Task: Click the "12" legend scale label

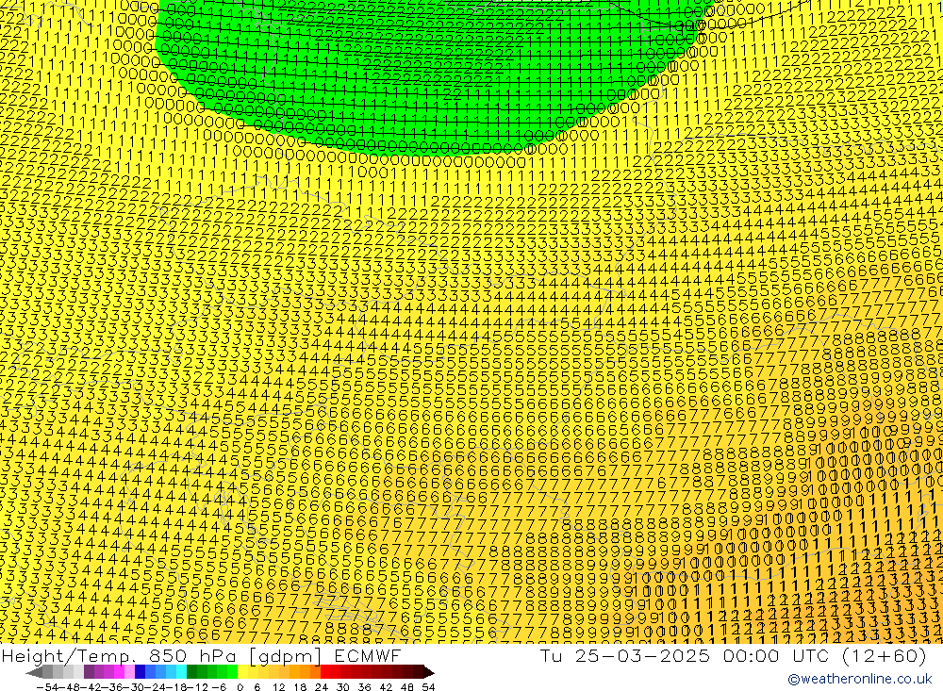Action: 279,687
